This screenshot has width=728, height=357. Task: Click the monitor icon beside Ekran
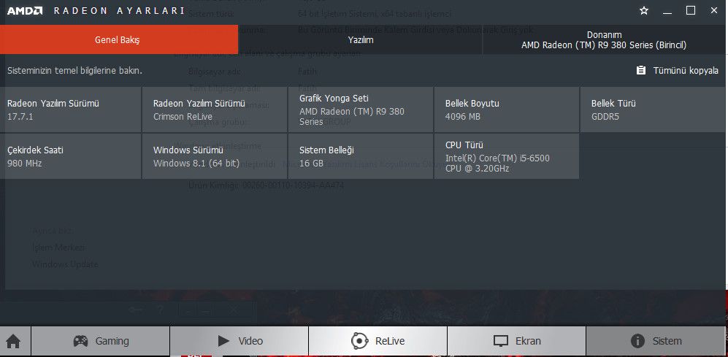coord(500,342)
